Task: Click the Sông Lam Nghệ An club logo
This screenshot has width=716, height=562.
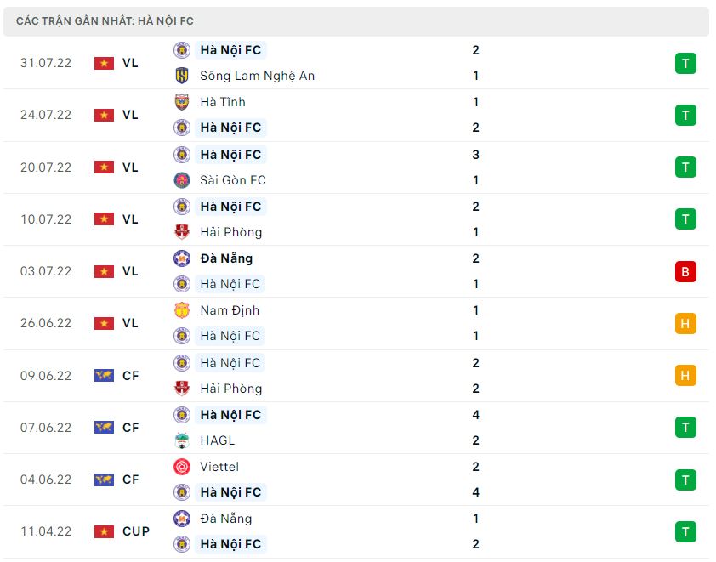Action: pos(182,76)
